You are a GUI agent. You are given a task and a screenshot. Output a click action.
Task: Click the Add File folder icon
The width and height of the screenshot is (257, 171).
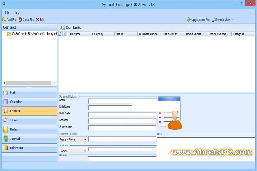[4, 20]
